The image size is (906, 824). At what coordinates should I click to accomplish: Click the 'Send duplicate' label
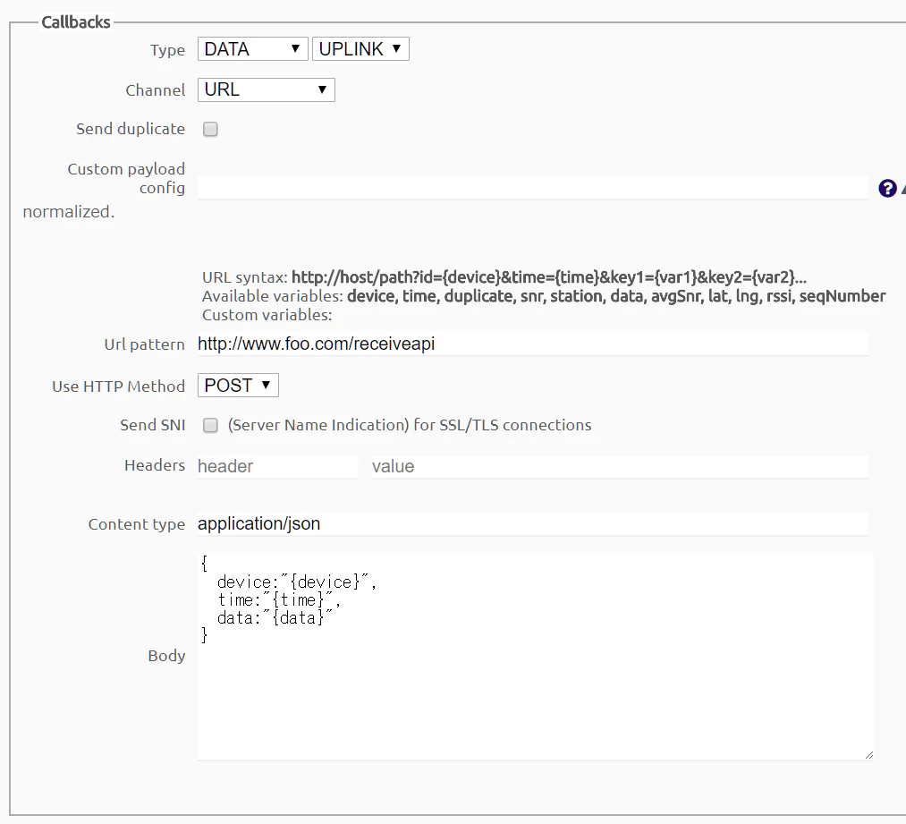coord(131,129)
